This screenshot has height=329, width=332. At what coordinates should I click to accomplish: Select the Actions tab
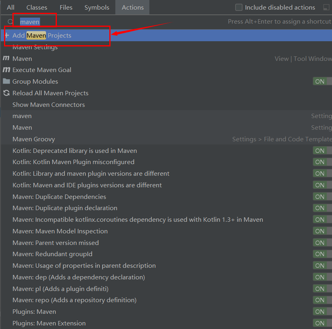133,8
